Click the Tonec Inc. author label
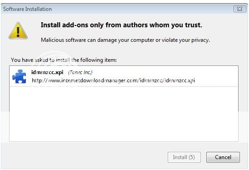This screenshot has width=249, height=170. pyautogui.click(x=80, y=72)
